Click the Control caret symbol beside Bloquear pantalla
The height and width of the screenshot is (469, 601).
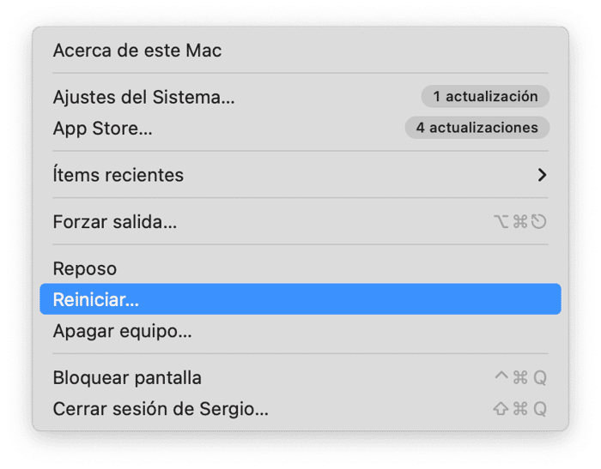point(501,377)
